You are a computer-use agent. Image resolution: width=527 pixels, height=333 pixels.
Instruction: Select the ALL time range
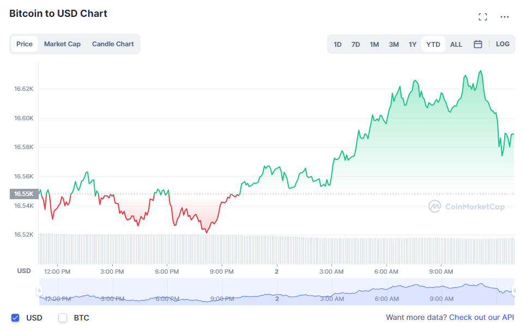[456, 44]
